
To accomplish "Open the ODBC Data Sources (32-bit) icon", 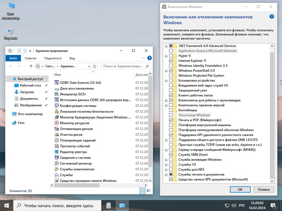I will pos(57,82).
